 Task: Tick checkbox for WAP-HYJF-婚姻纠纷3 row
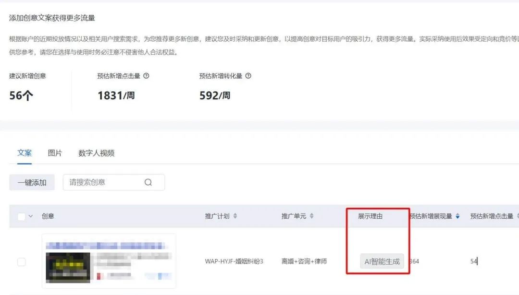click(x=21, y=262)
